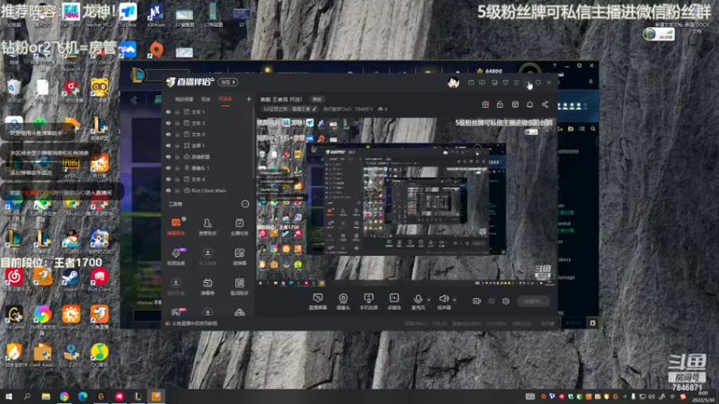
Task: Toggle the eye preview icon near settings
Action: pyautogui.click(x=492, y=301)
